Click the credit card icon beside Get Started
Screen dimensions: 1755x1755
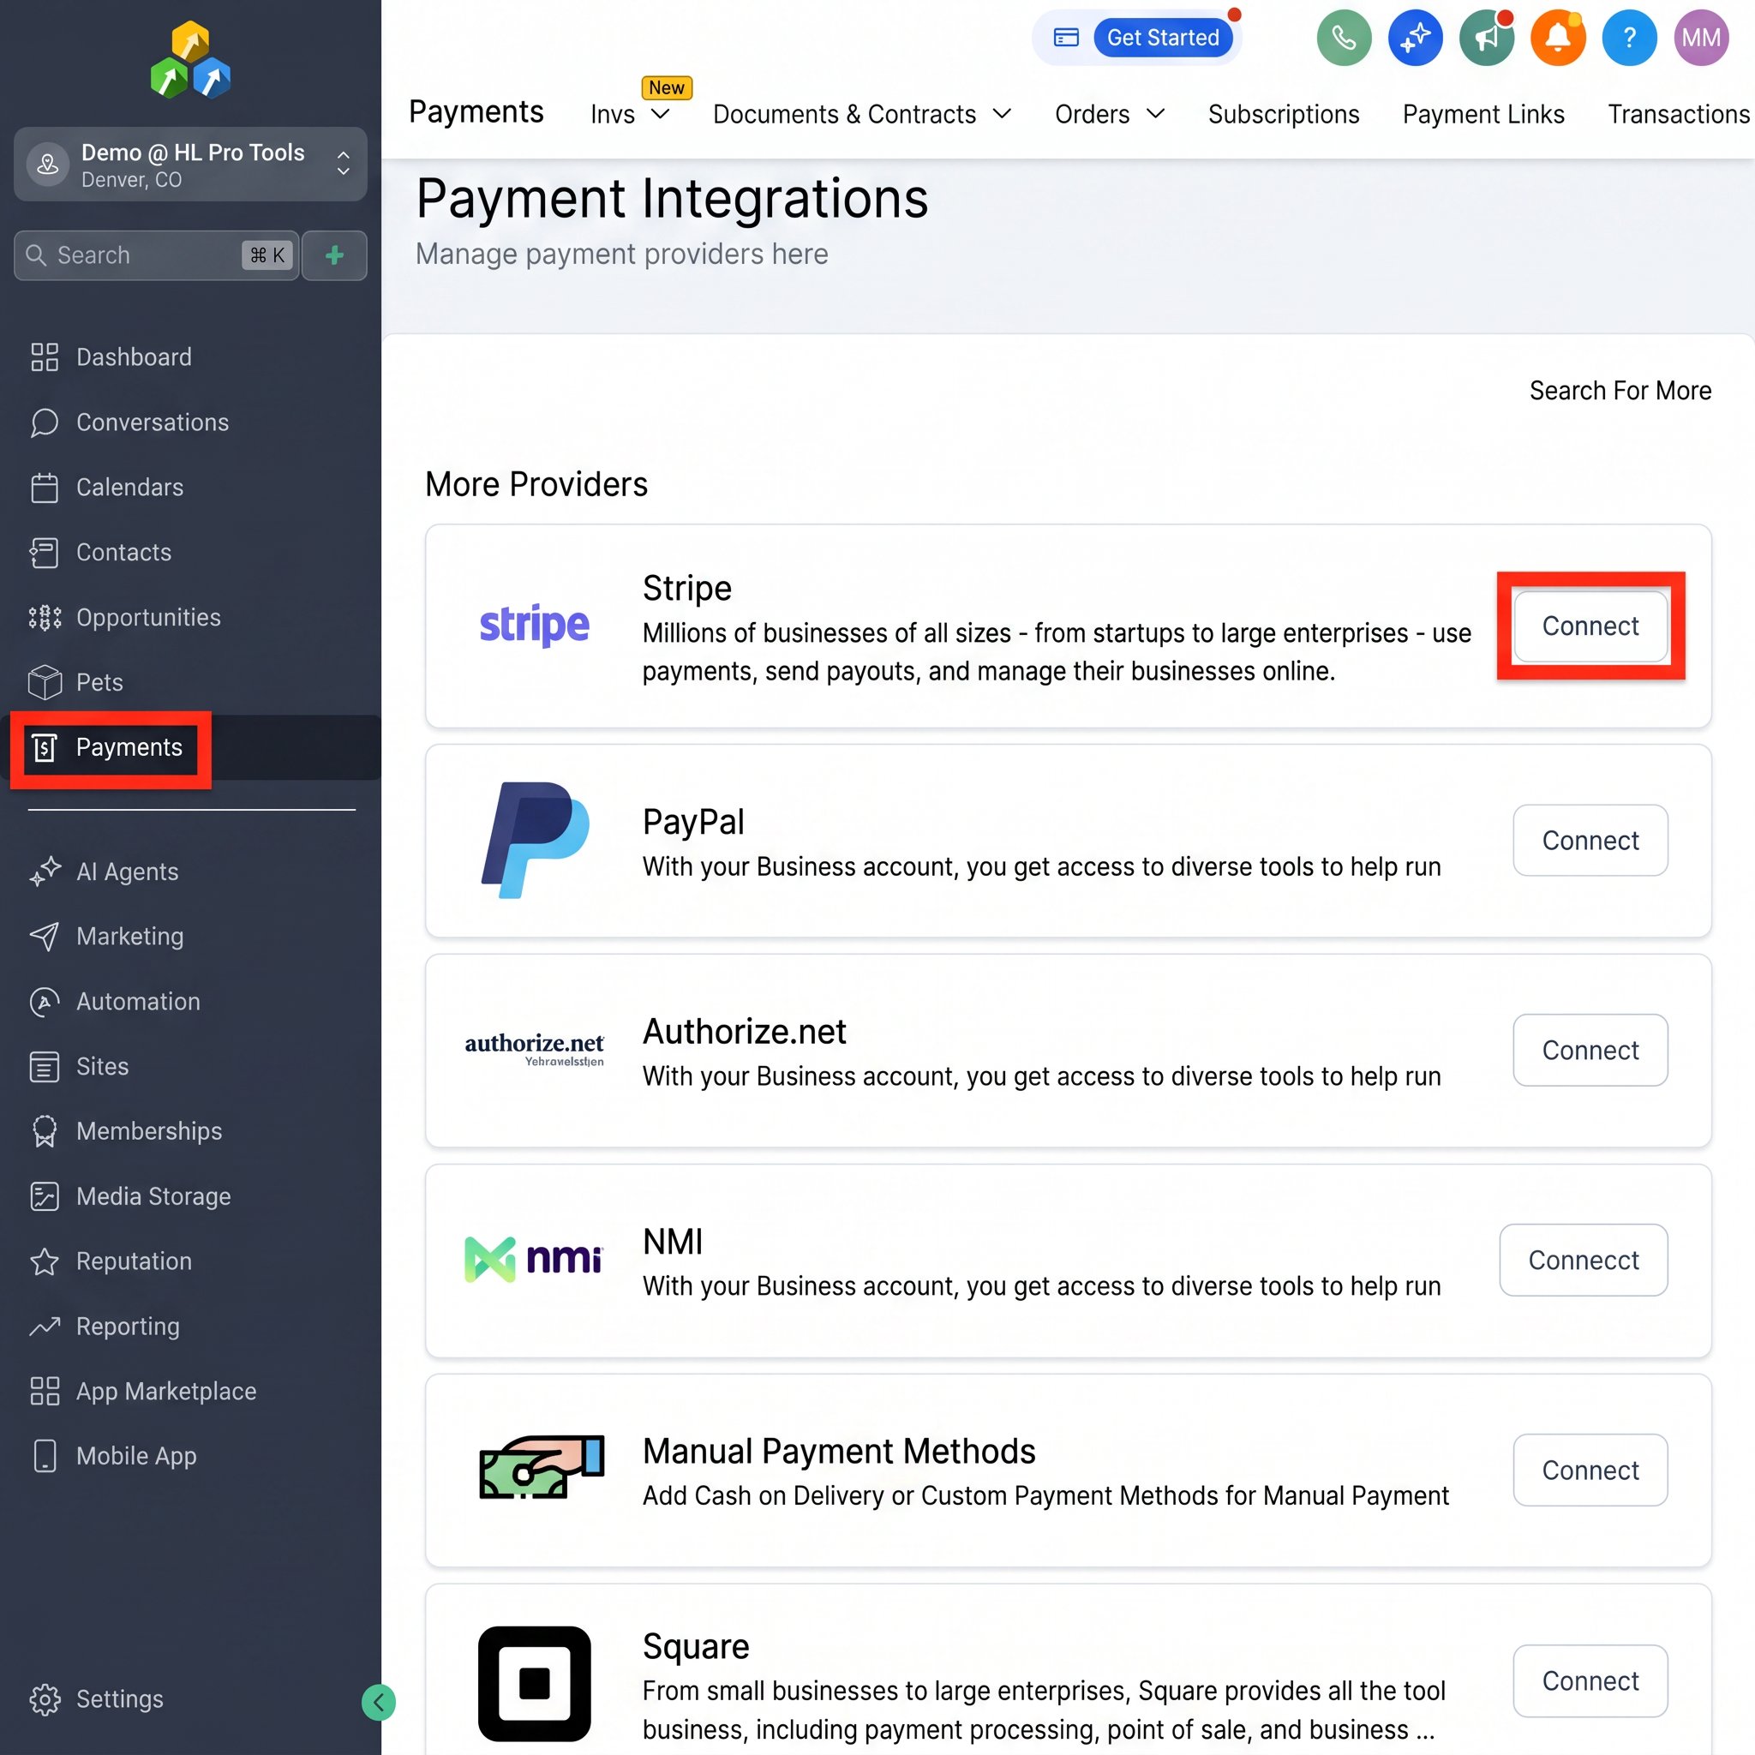coord(1065,39)
